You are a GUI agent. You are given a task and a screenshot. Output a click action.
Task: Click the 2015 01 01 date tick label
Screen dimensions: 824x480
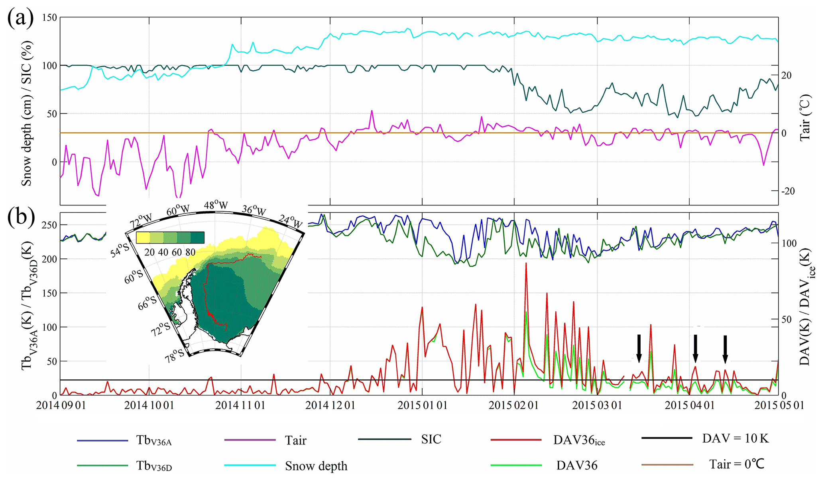click(x=423, y=405)
